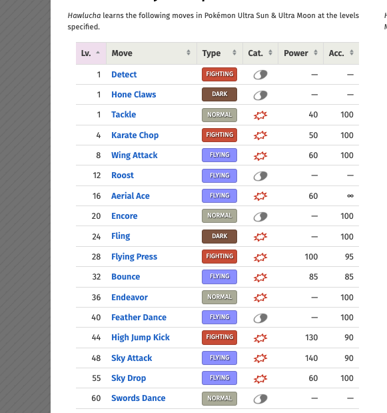Open the Flying Press move link

(134, 257)
